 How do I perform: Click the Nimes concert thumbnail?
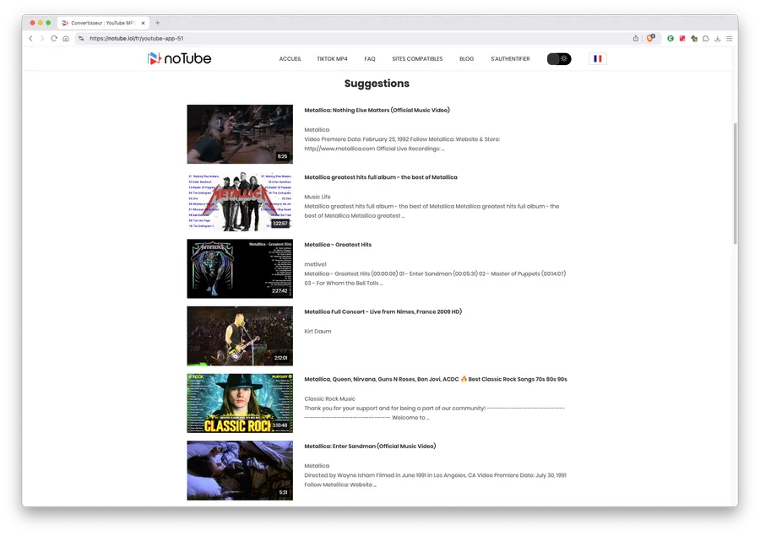(240, 336)
